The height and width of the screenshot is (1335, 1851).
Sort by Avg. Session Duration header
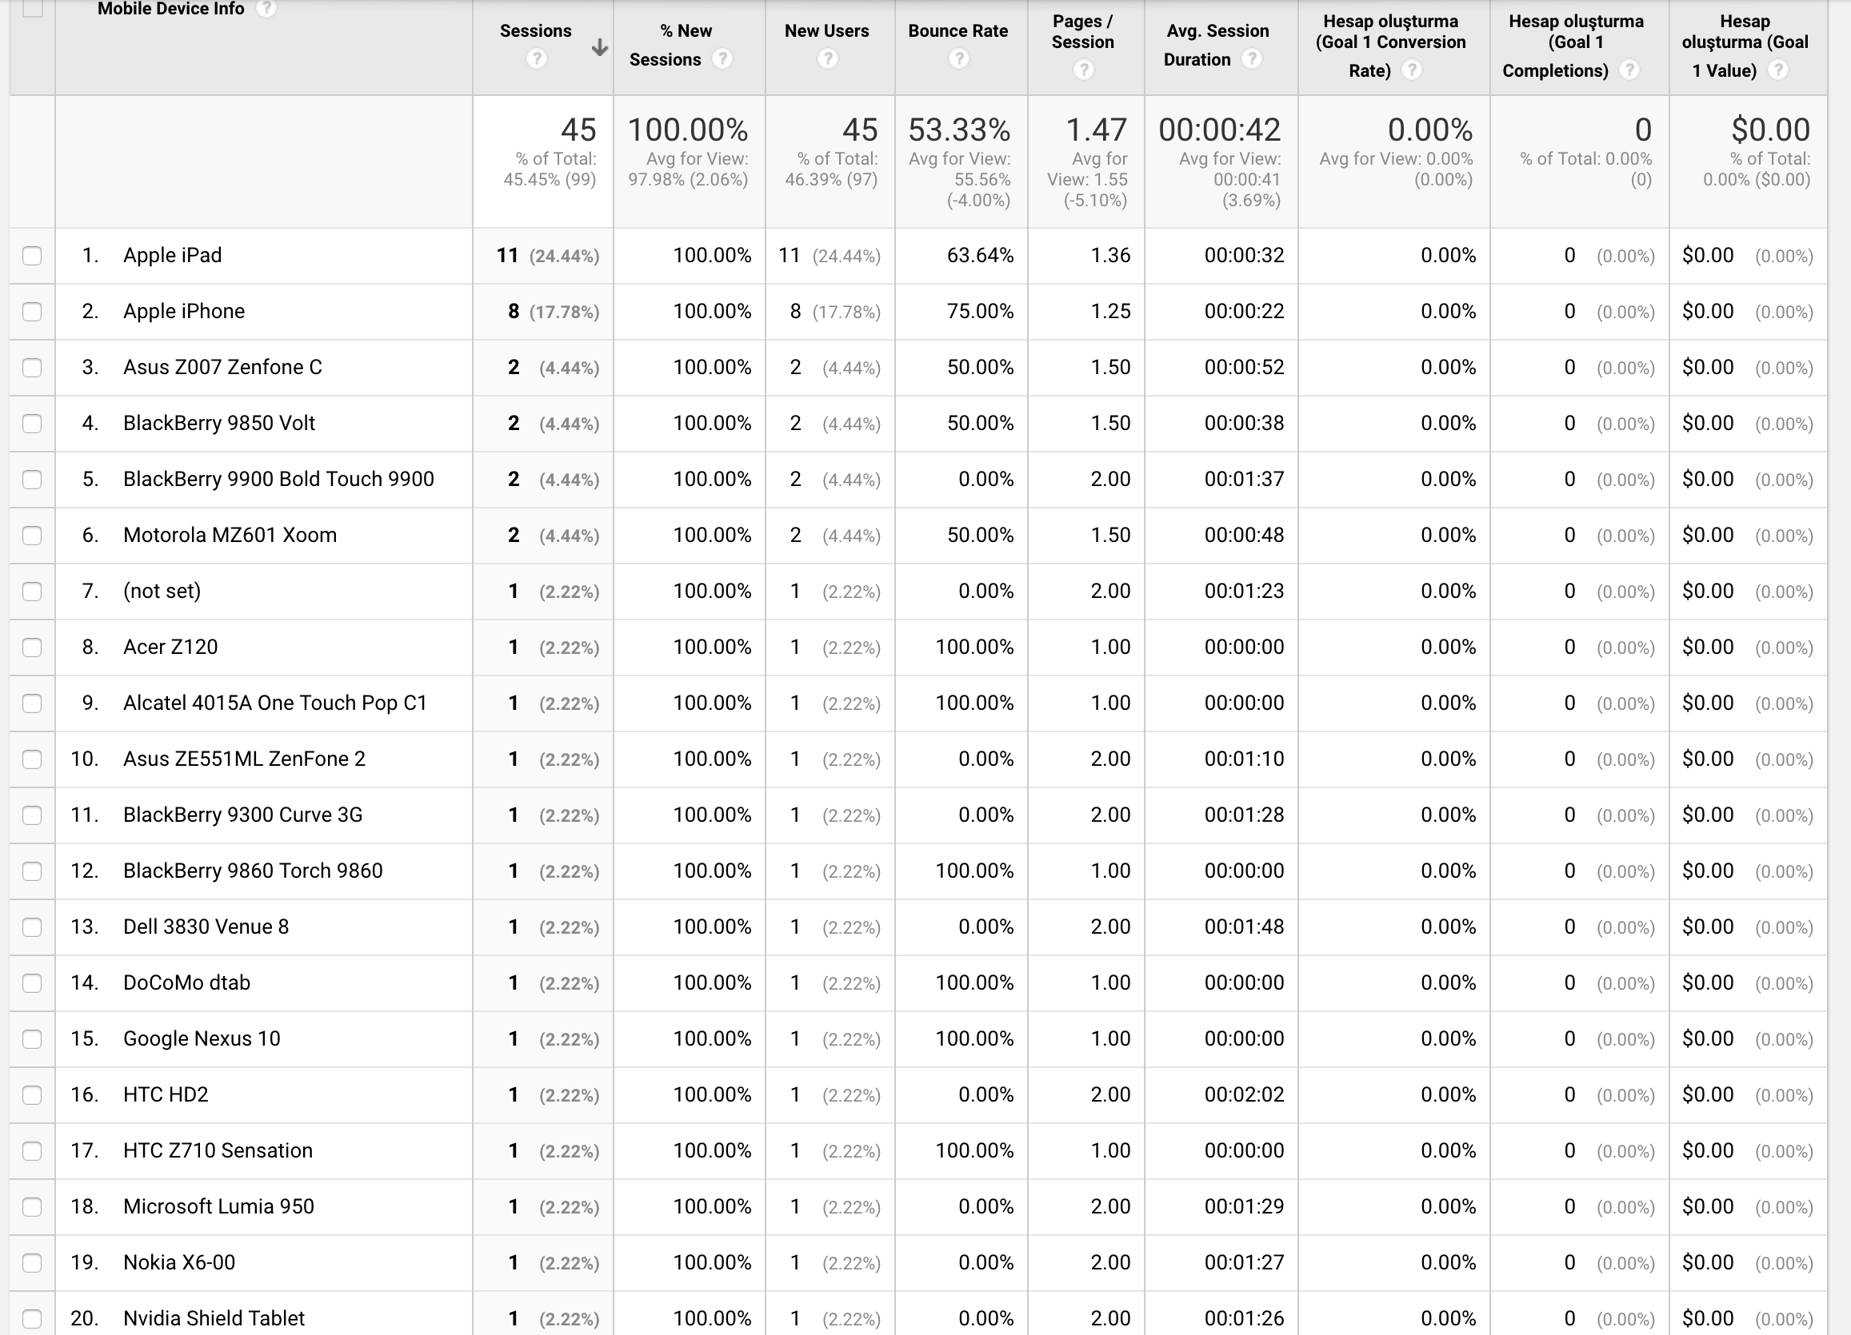(x=1217, y=31)
